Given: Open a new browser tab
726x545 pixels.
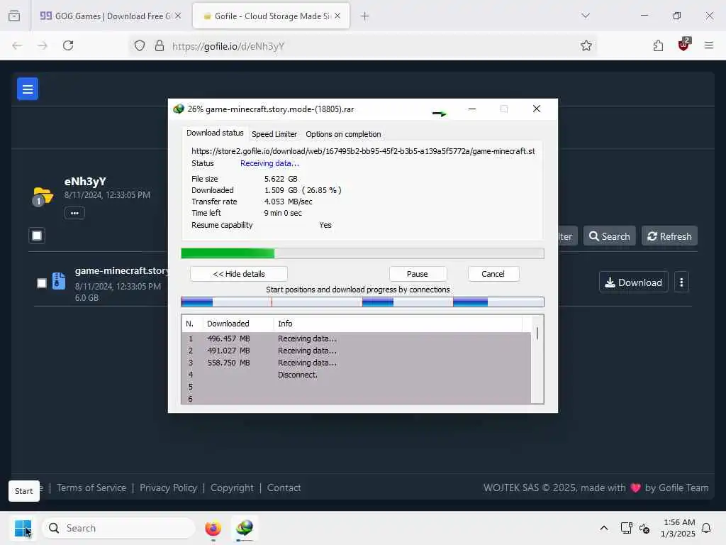Looking at the screenshot, I should click(x=364, y=16).
